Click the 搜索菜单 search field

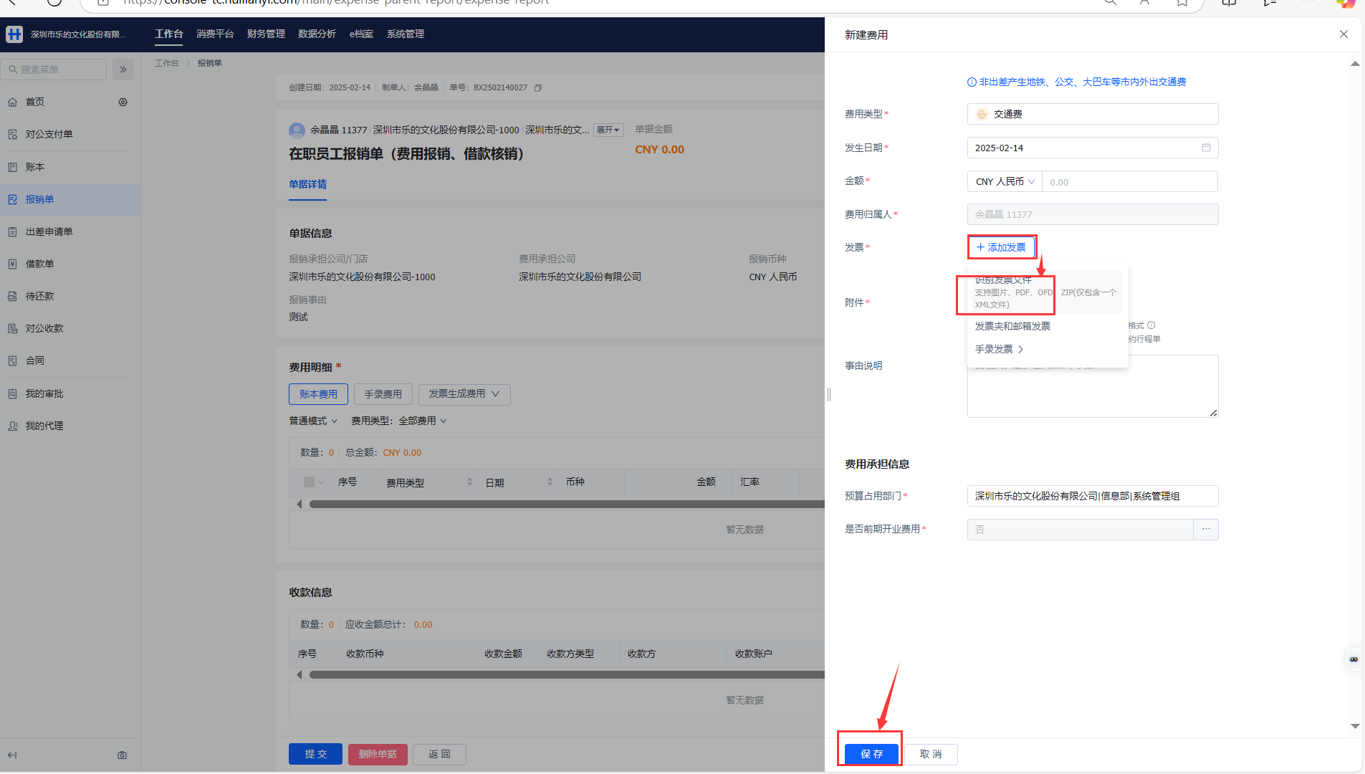click(x=53, y=70)
